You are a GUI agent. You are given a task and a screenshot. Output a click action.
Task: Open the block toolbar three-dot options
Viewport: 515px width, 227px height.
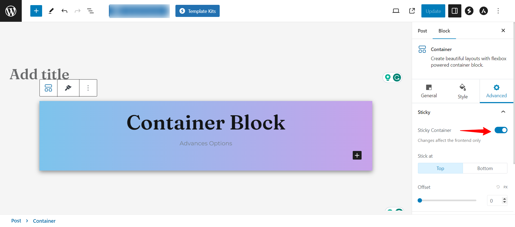pos(88,88)
